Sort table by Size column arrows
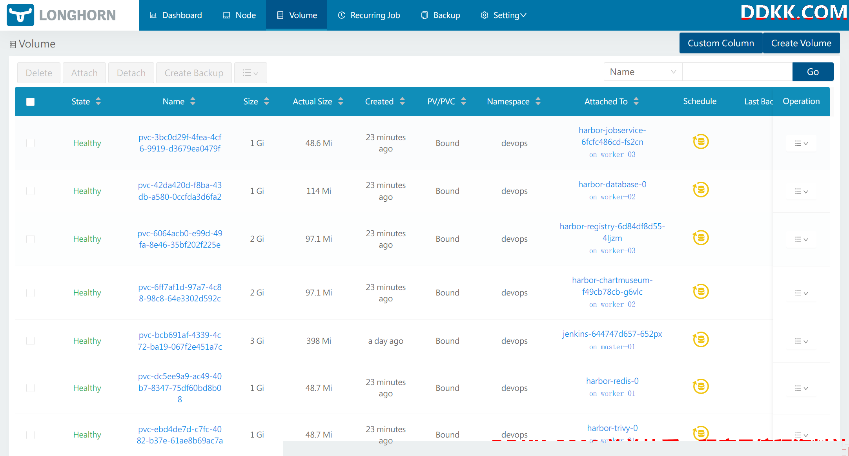Viewport: 849px width, 456px height. click(x=266, y=101)
